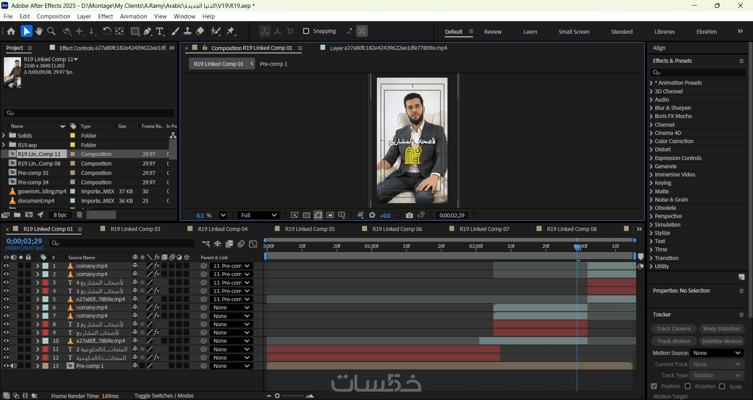Select the Brush tool
753x400 pixels.
point(175,31)
